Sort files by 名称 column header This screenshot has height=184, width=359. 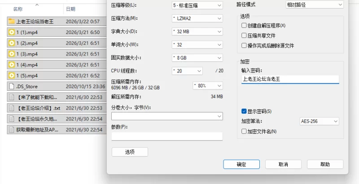(x=18, y=9)
